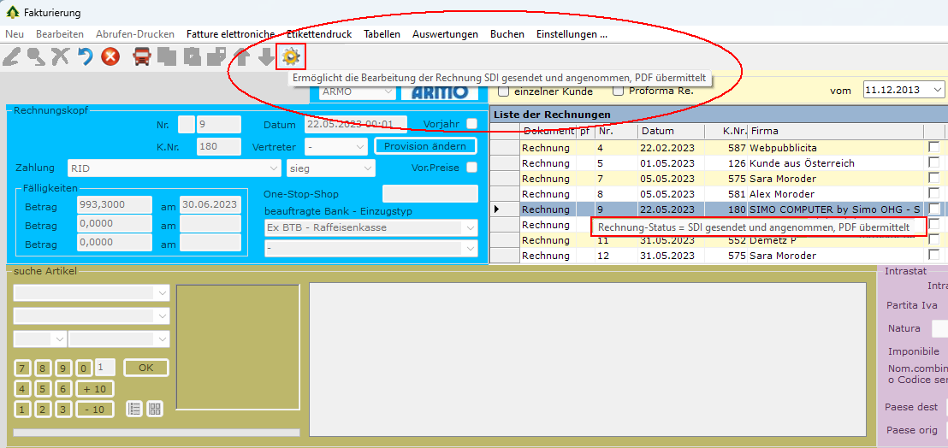Enable the 'Proforma Re.' checkbox
Screen dimensions: 948x448
pos(619,91)
